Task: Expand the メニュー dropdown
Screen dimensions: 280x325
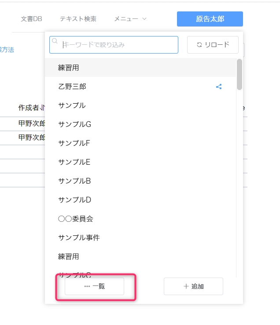Action: point(130,19)
